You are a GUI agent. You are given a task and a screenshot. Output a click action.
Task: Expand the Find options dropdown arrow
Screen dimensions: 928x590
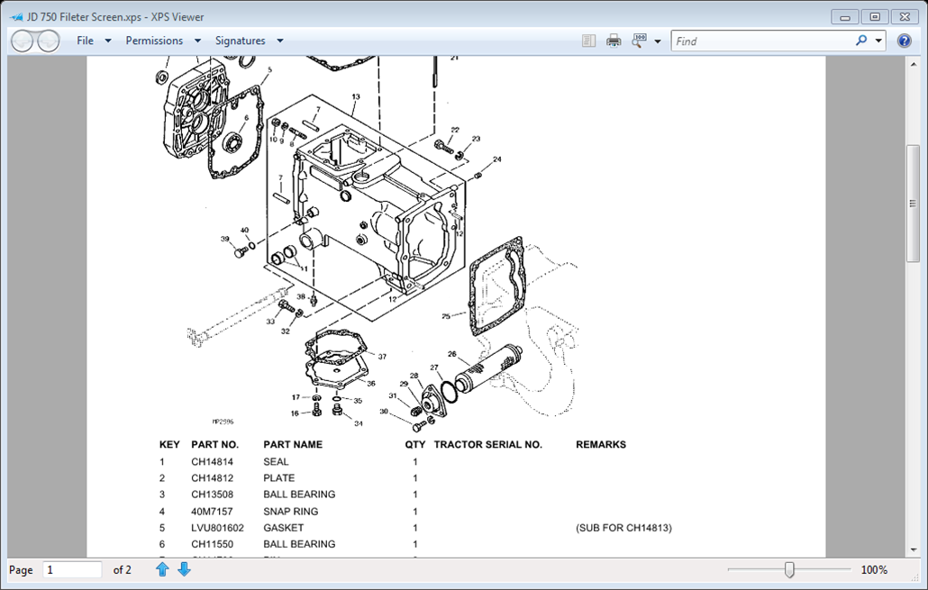click(x=878, y=41)
